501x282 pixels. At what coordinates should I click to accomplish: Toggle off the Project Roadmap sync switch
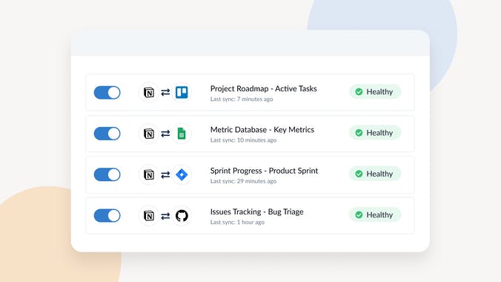point(107,93)
